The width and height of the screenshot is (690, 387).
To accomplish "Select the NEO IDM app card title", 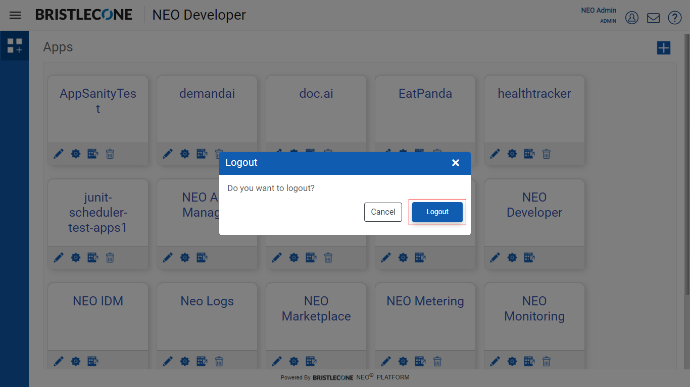I will point(98,301).
